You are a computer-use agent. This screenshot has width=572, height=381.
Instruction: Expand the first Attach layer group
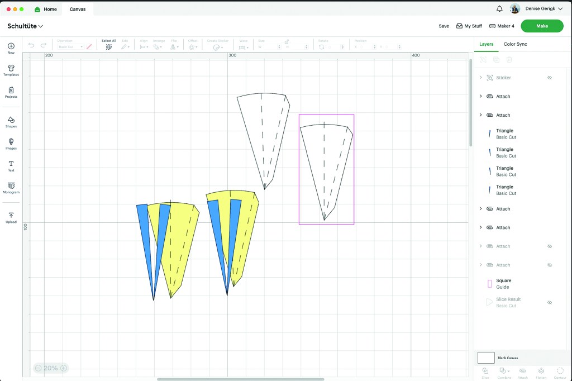(480, 96)
